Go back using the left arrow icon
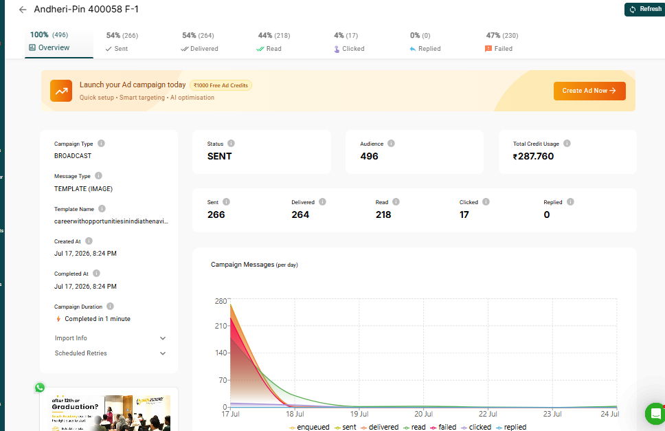 pos(23,10)
